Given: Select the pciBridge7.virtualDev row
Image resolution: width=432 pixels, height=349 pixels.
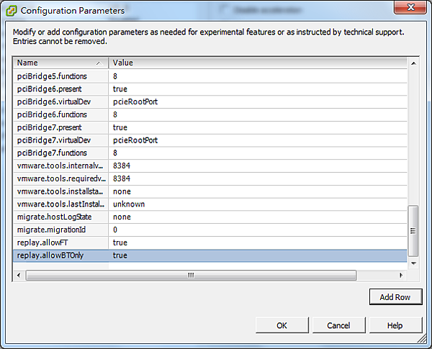Looking at the screenshot, I should coord(61,140).
